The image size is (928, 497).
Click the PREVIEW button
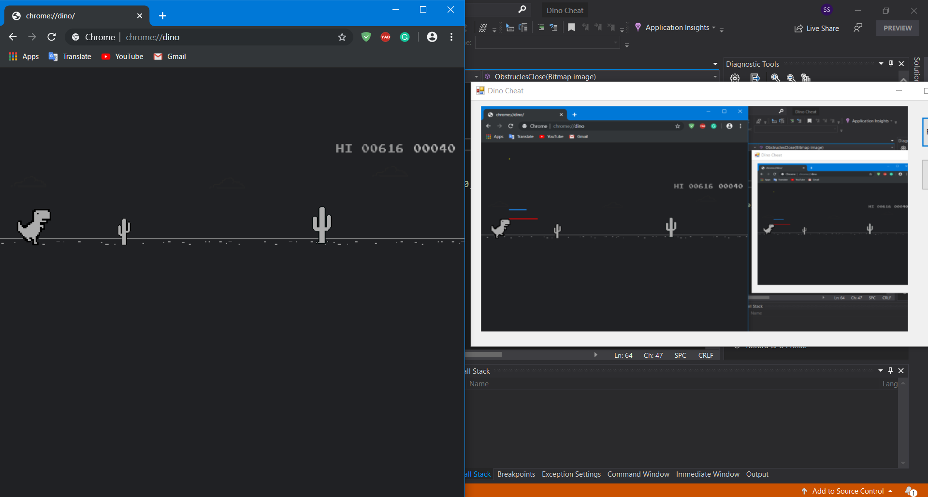pyautogui.click(x=898, y=28)
